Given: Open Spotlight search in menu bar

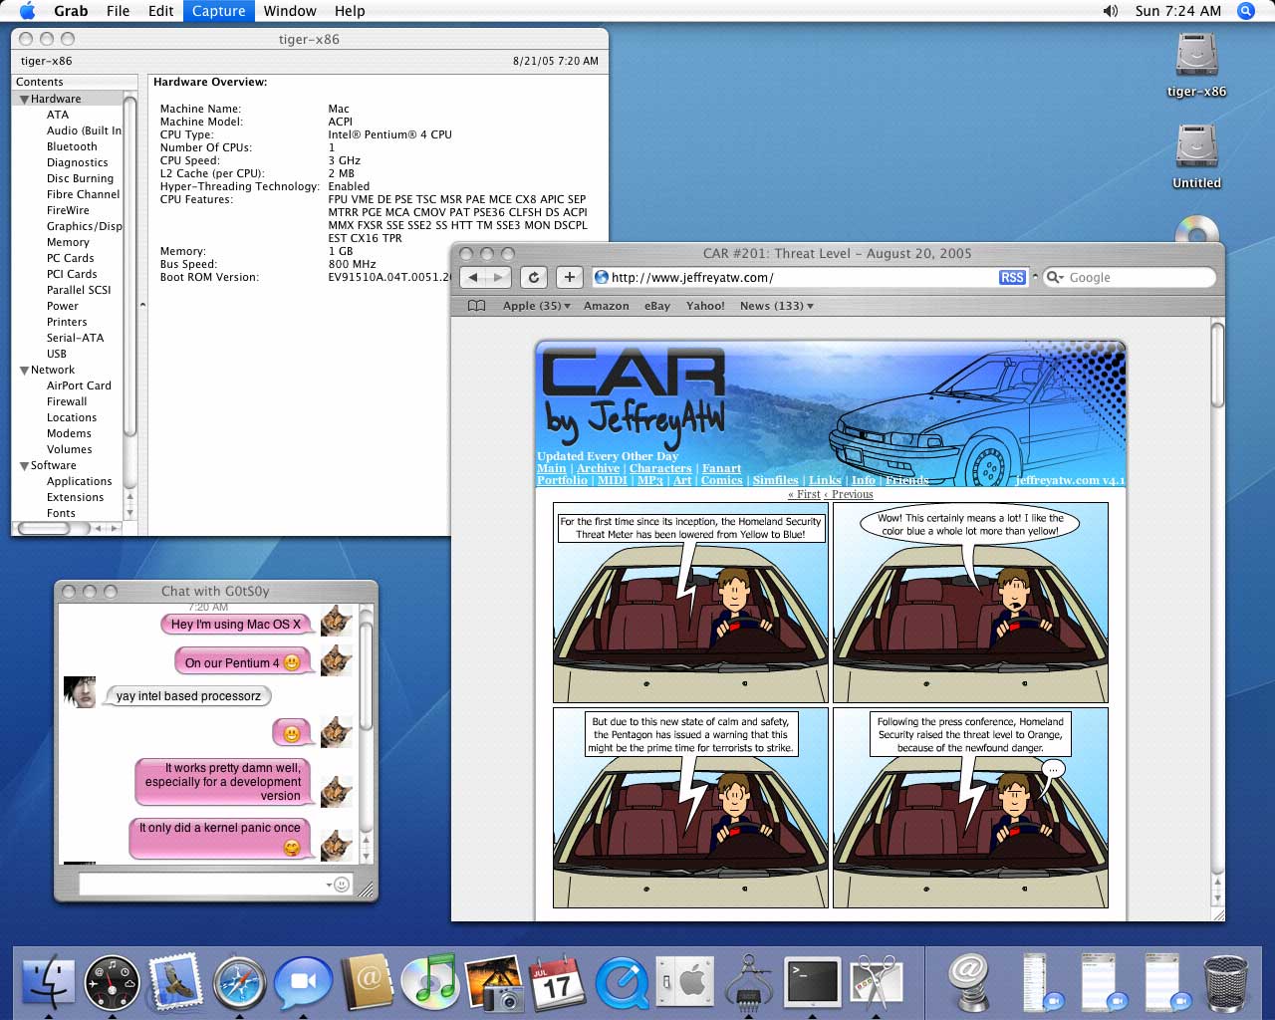Looking at the screenshot, I should 1245,11.
